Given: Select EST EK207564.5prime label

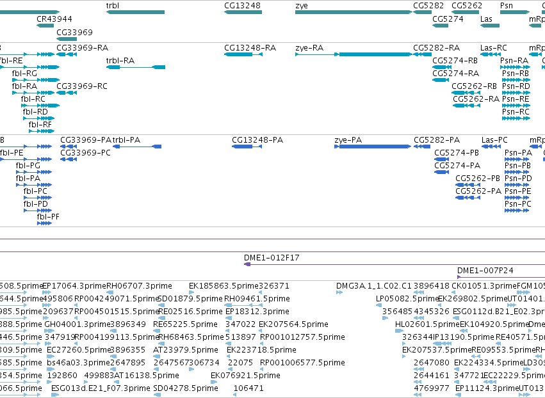Looking at the screenshot, I should click(293, 324).
